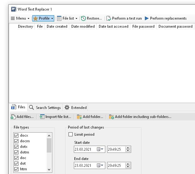The image size is (195, 174).
Task: Click the Search Settings magnifier icon
Action: (x=31, y=107)
